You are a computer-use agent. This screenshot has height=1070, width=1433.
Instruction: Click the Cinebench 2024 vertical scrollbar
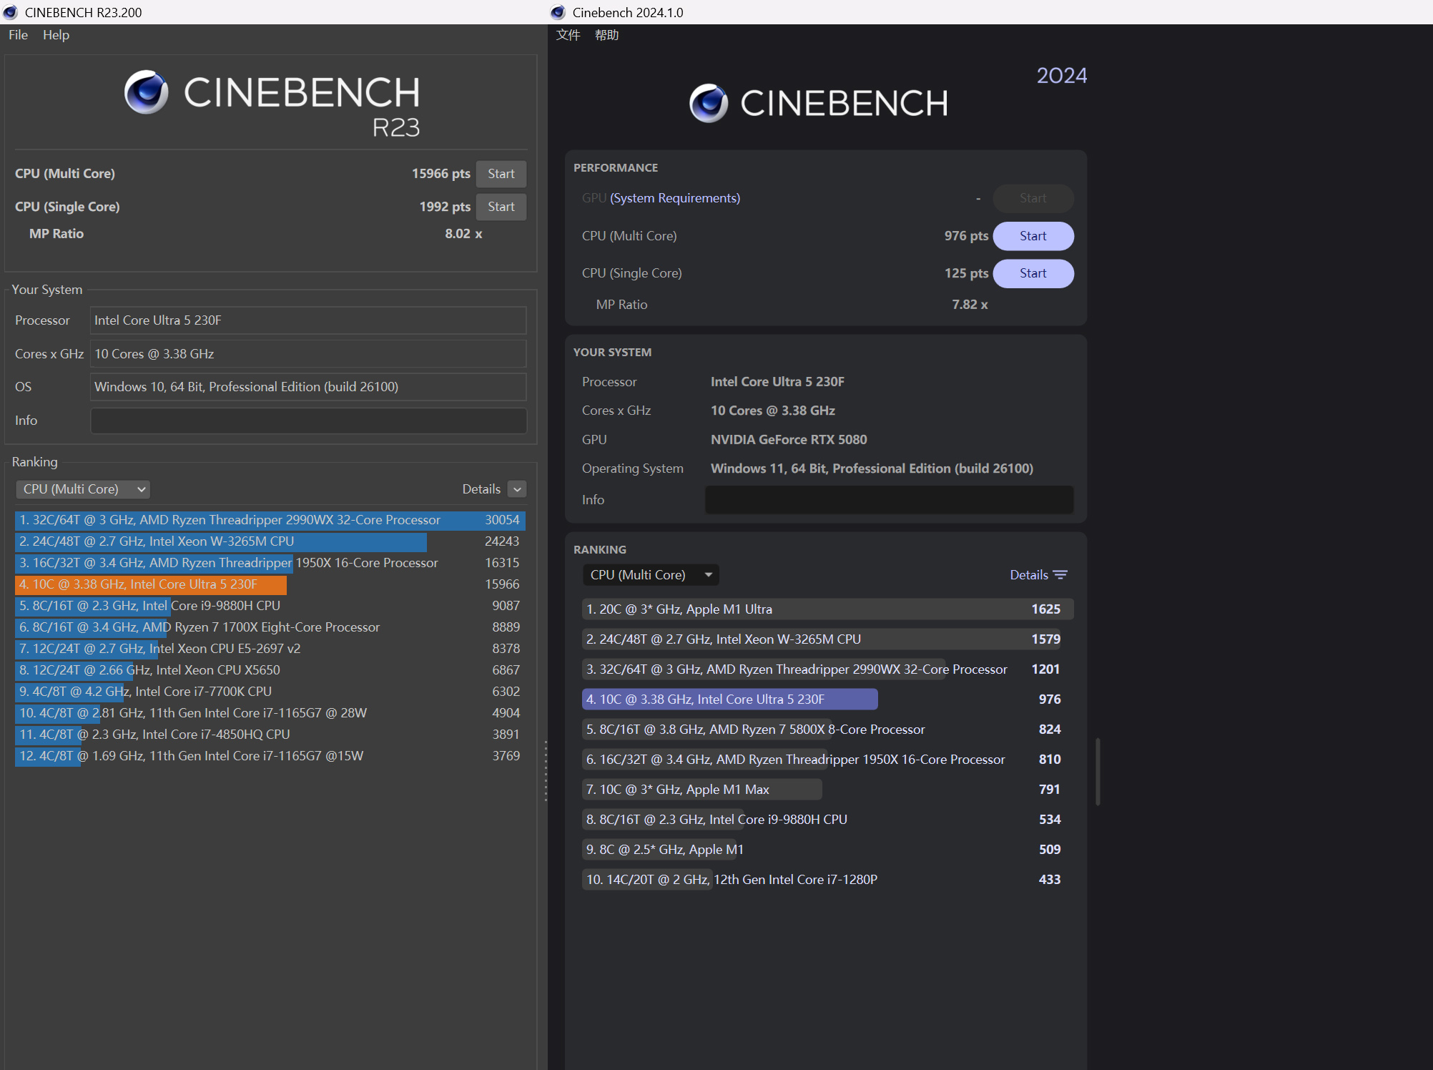[x=1098, y=772]
